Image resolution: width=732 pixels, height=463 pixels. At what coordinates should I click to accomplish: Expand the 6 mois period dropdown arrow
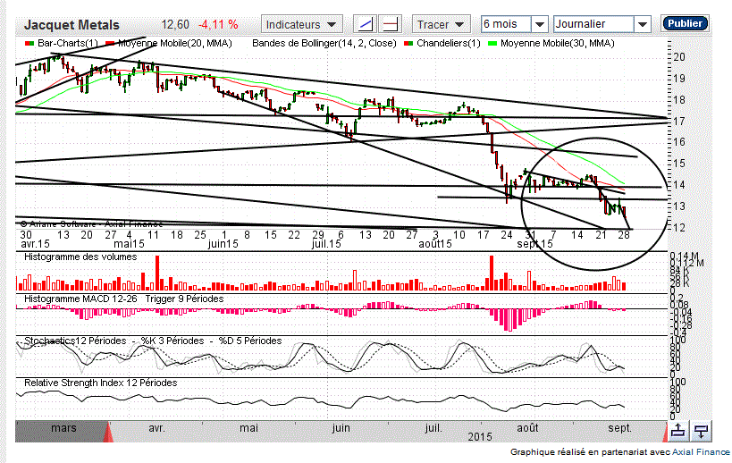pyautogui.click(x=540, y=24)
